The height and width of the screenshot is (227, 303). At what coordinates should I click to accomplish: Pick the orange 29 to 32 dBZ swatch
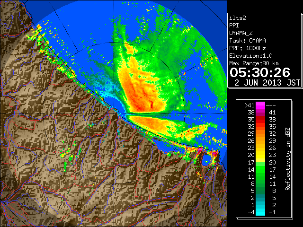(260, 134)
